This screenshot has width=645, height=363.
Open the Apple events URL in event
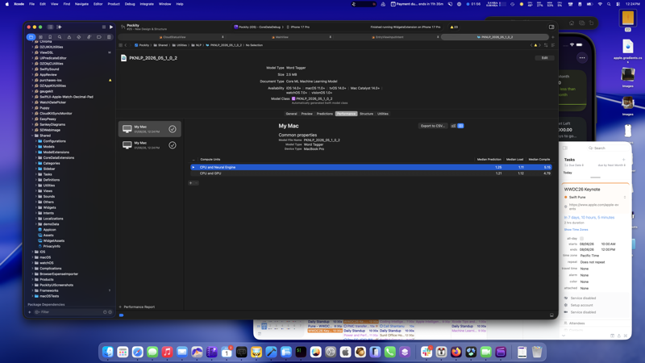(593, 207)
